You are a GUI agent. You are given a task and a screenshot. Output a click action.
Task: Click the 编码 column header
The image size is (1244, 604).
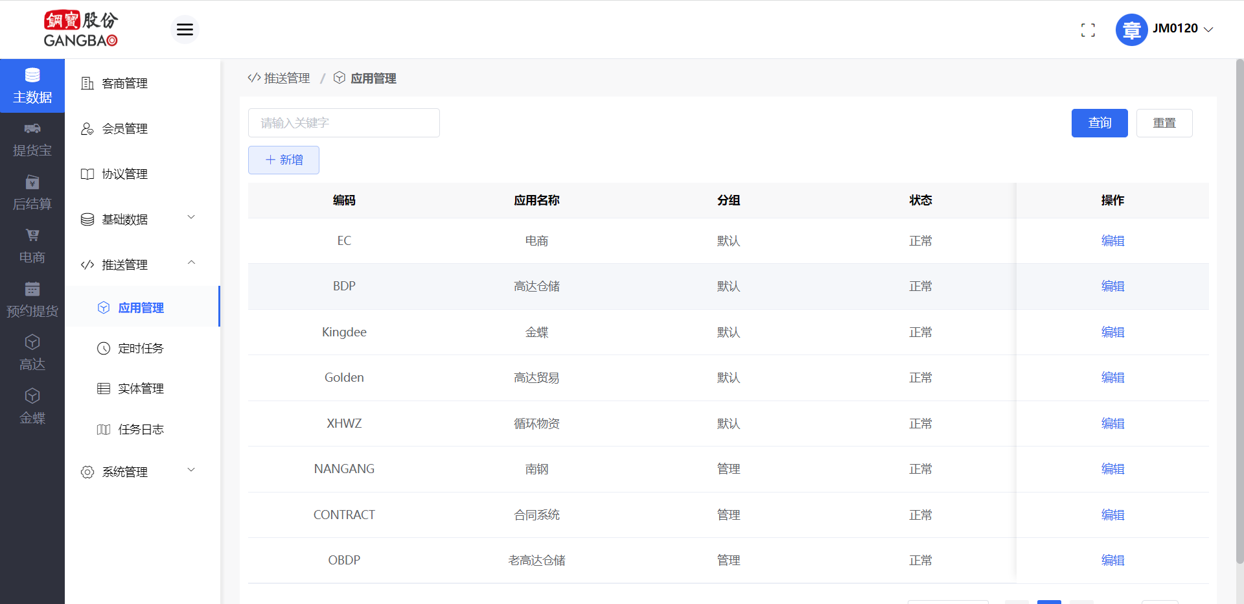click(x=344, y=200)
